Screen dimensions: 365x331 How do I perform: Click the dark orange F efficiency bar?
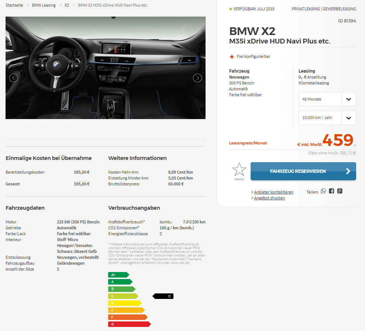click(128, 317)
